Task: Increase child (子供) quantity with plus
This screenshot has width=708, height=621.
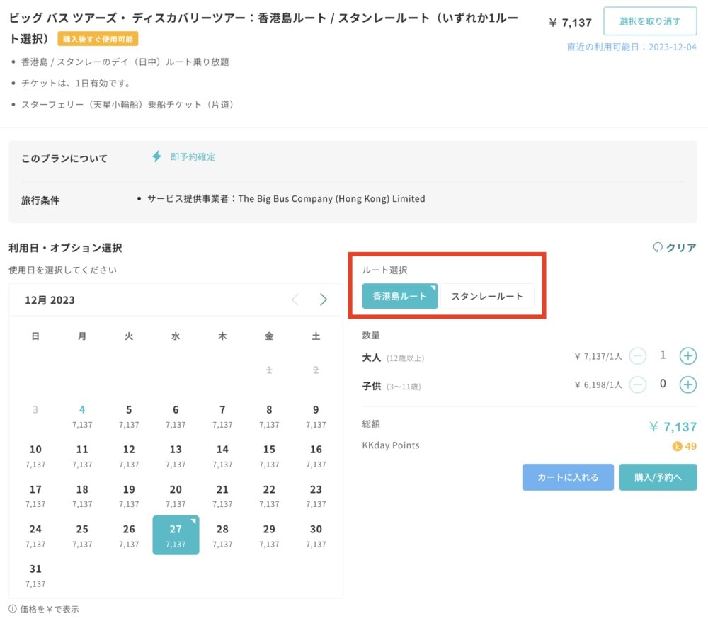Action: [687, 384]
